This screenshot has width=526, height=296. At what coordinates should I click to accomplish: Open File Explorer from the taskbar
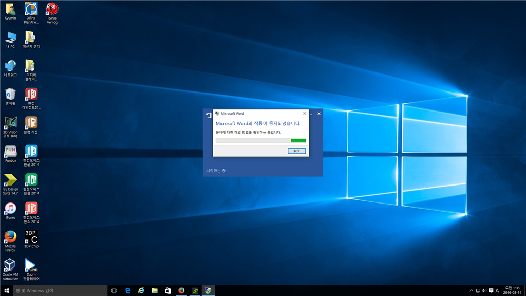click(154, 291)
